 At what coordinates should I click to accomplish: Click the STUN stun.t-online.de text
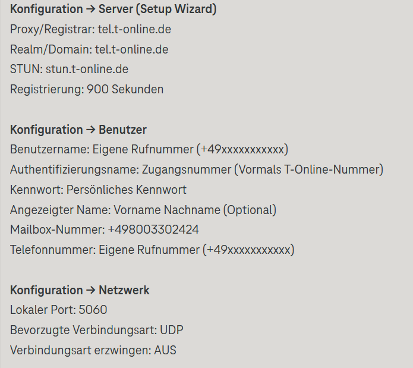tap(69, 70)
